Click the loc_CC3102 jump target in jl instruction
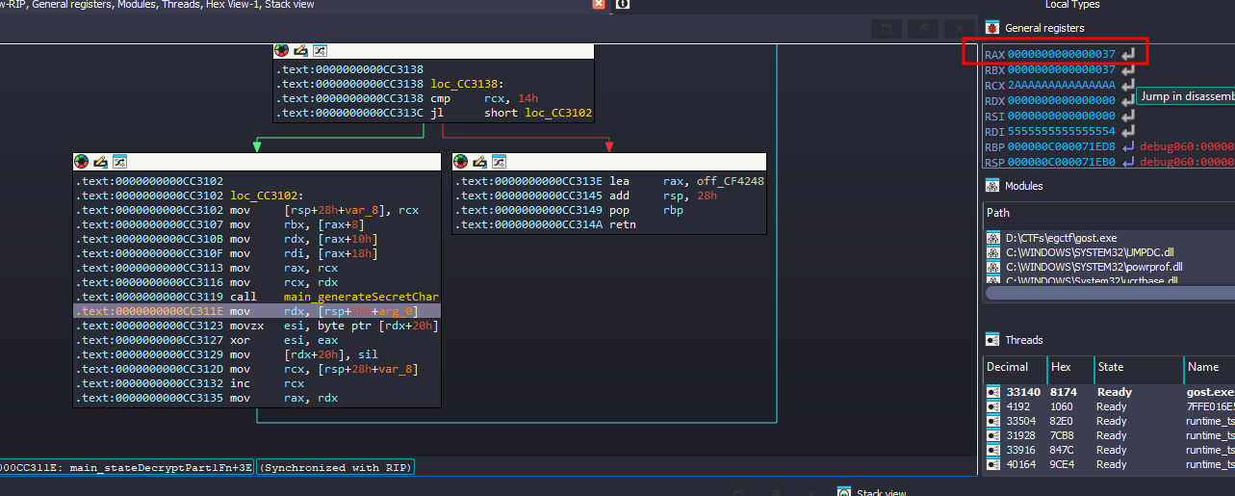 tap(558, 114)
